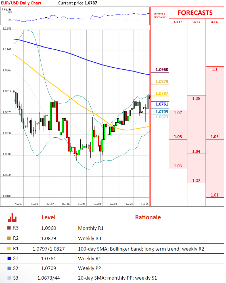Click the S1 blue color swatch

click(9, 259)
